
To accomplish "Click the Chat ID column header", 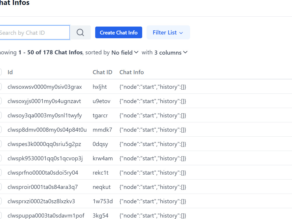I will [102, 72].
